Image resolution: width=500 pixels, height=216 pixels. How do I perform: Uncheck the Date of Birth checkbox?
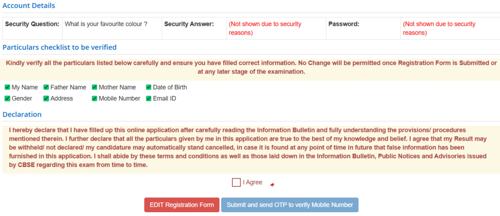pos(148,88)
